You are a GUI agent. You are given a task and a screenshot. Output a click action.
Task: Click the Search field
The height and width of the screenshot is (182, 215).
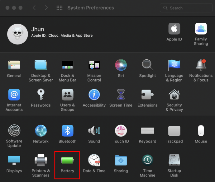tap(186, 8)
